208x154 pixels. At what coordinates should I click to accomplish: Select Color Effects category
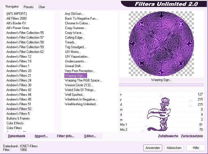[x=15, y=123]
